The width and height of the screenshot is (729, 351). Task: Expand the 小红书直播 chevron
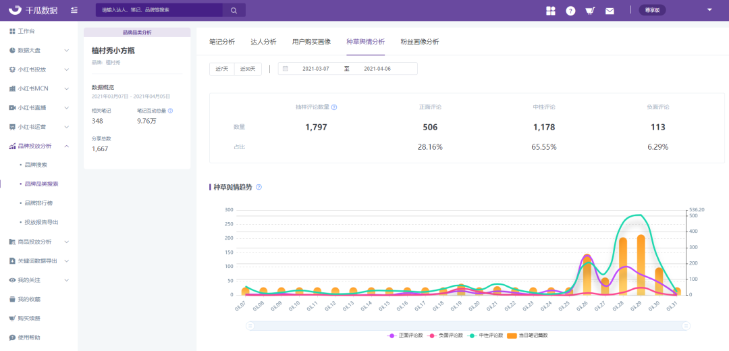tap(66, 107)
